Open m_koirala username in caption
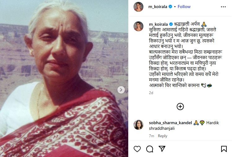Image resolution: width=232 pixels, height=157 pixels. click(158, 24)
